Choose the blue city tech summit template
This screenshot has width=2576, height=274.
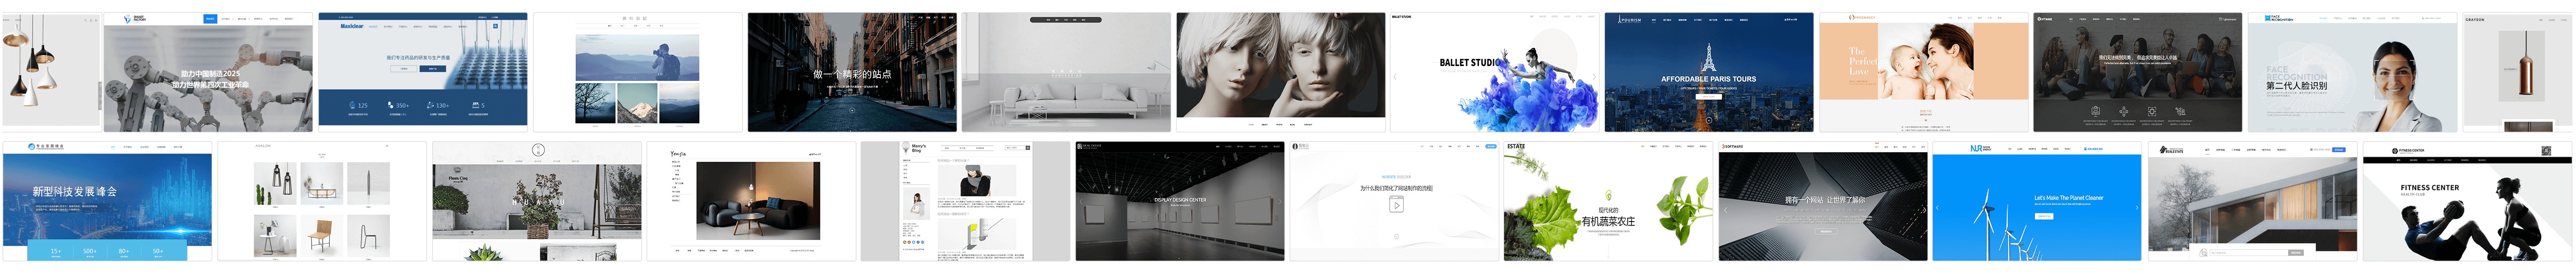pyautogui.click(x=107, y=201)
